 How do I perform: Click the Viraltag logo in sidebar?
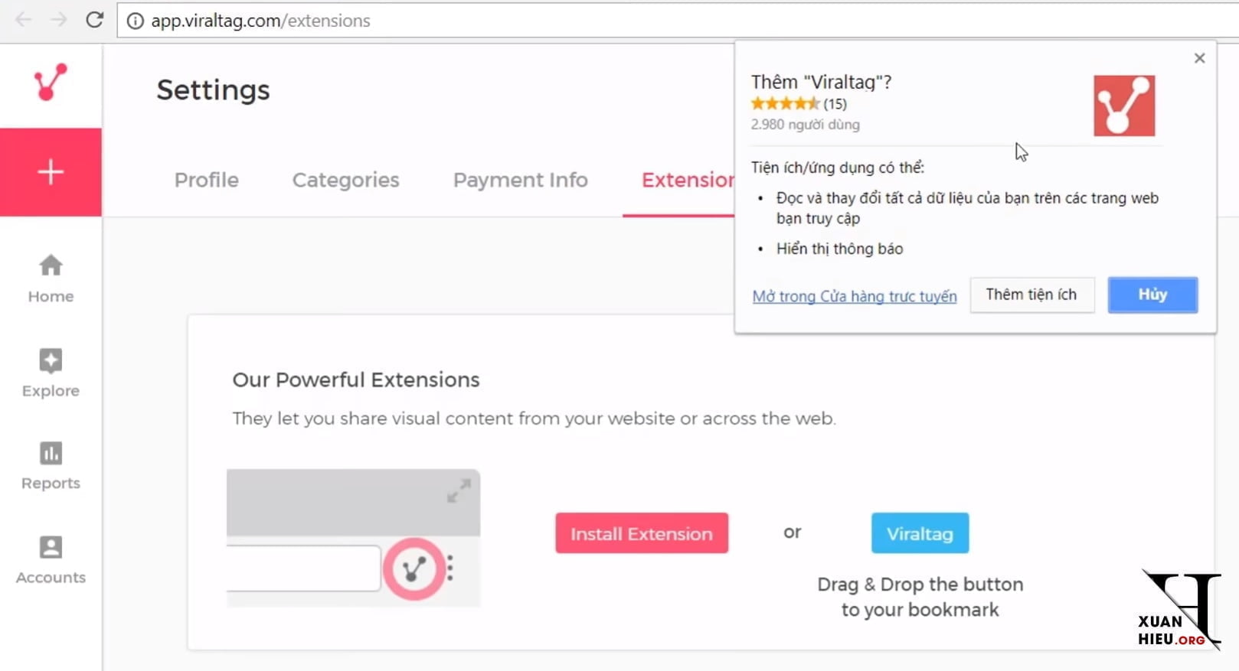click(51, 82)
